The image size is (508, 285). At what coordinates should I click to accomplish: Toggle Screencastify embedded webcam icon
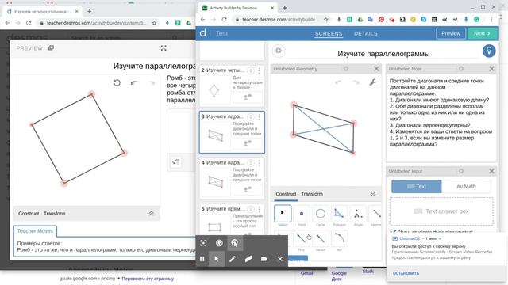(x=264, y=259)
